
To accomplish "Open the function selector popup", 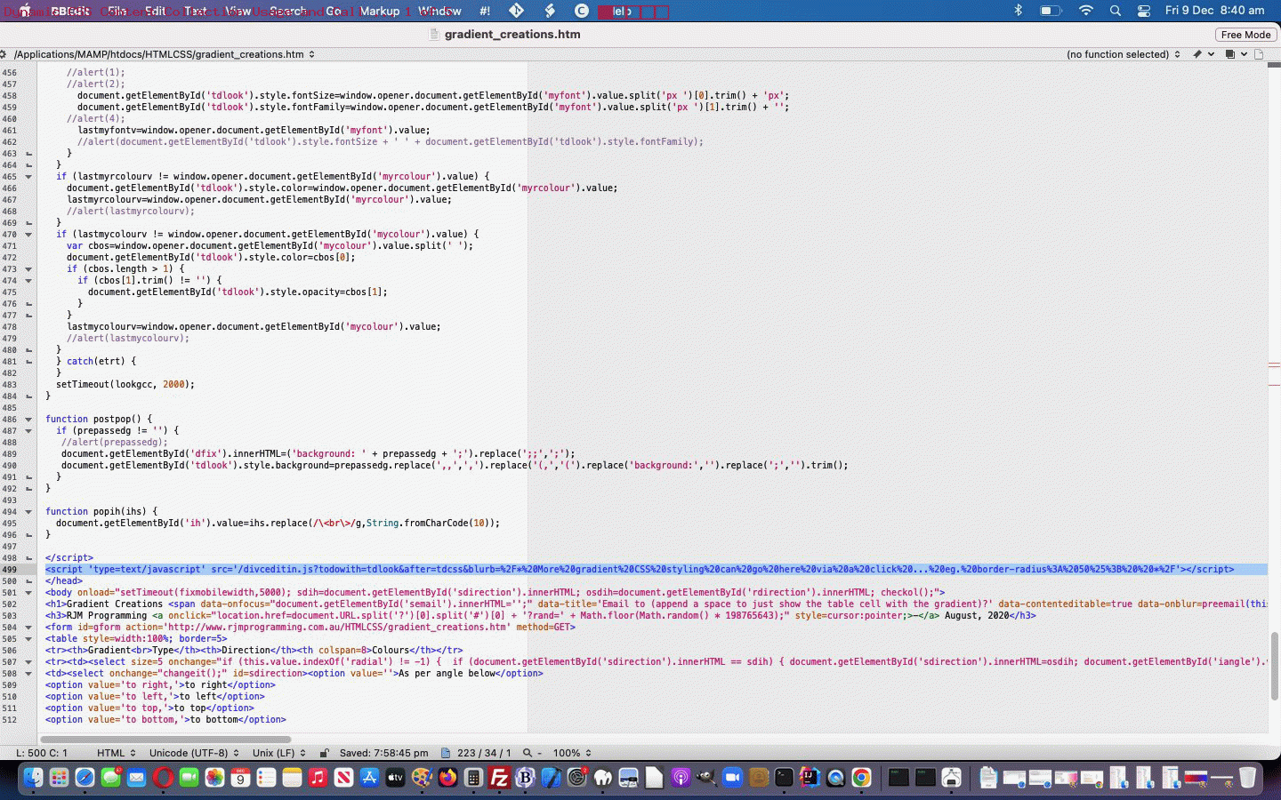I will (1124, 54).
